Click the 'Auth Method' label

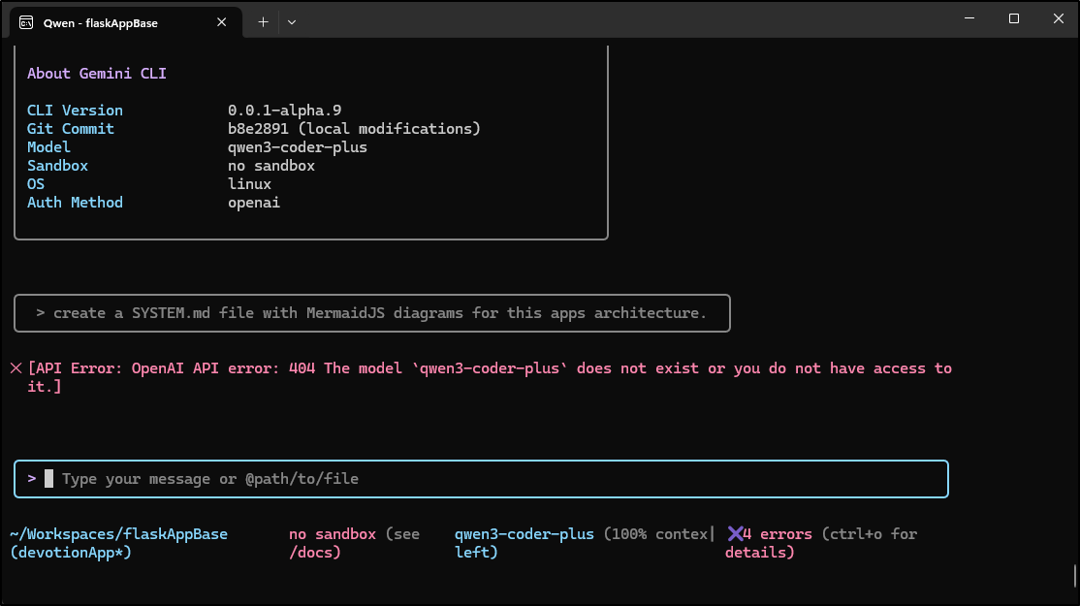pyautogui.click(x=75, y=203)
